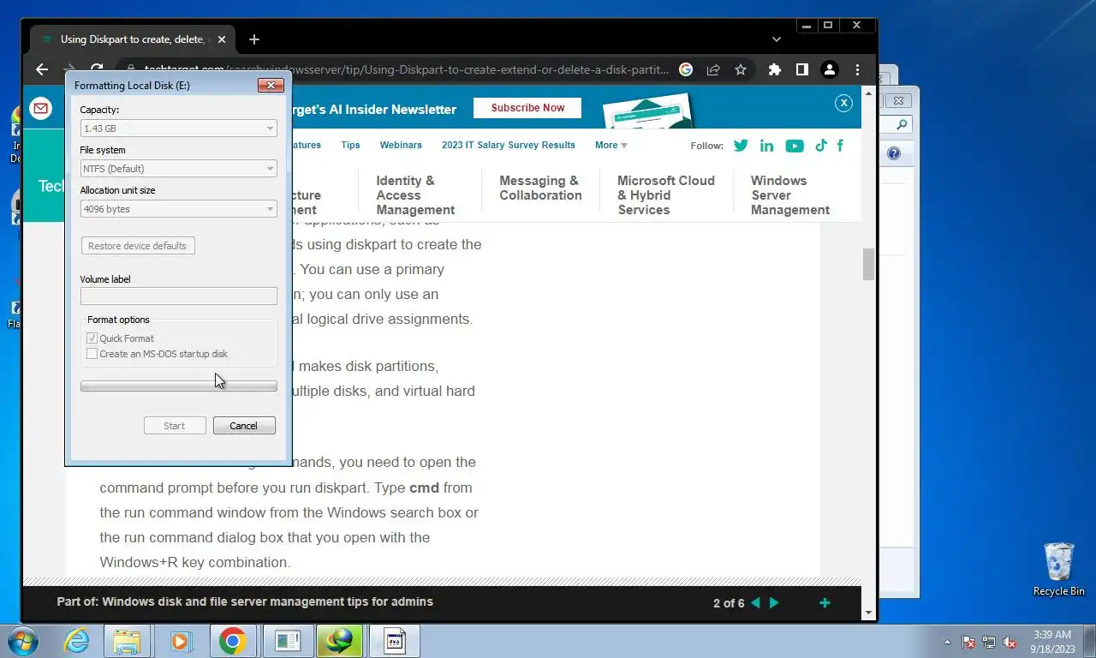Click search icon in background window

click(x=902, y=125)
